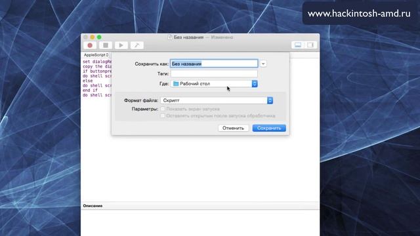The height and width of the screenshot is (236, 420).
Task: Click the Save As filename field
Action: [214, 64]
